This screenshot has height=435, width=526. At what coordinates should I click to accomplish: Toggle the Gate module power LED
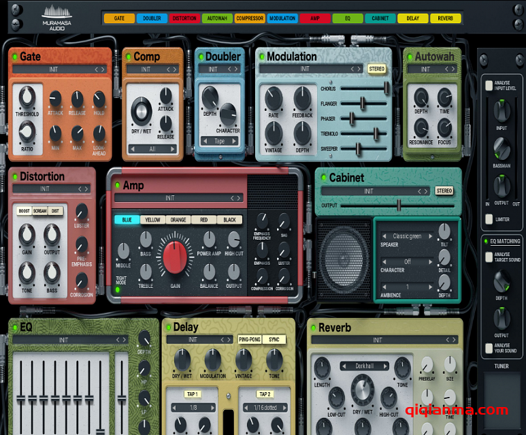(x=14, y=57)
